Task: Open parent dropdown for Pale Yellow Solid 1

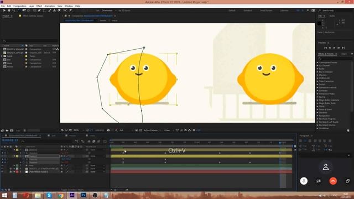Action: click(97, 172)
